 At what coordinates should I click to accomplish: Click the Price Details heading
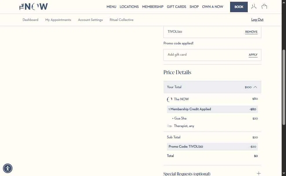tap(177, 72)
